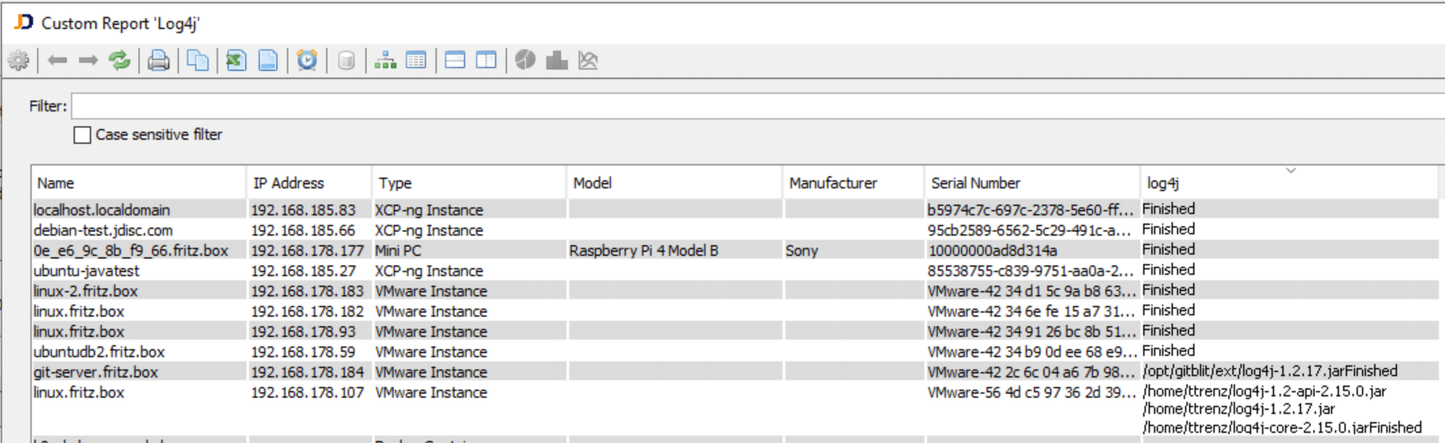This screenshot has width=1445, height=443.
Task: Toggle the vertical split layout
Action: (485, 60)
